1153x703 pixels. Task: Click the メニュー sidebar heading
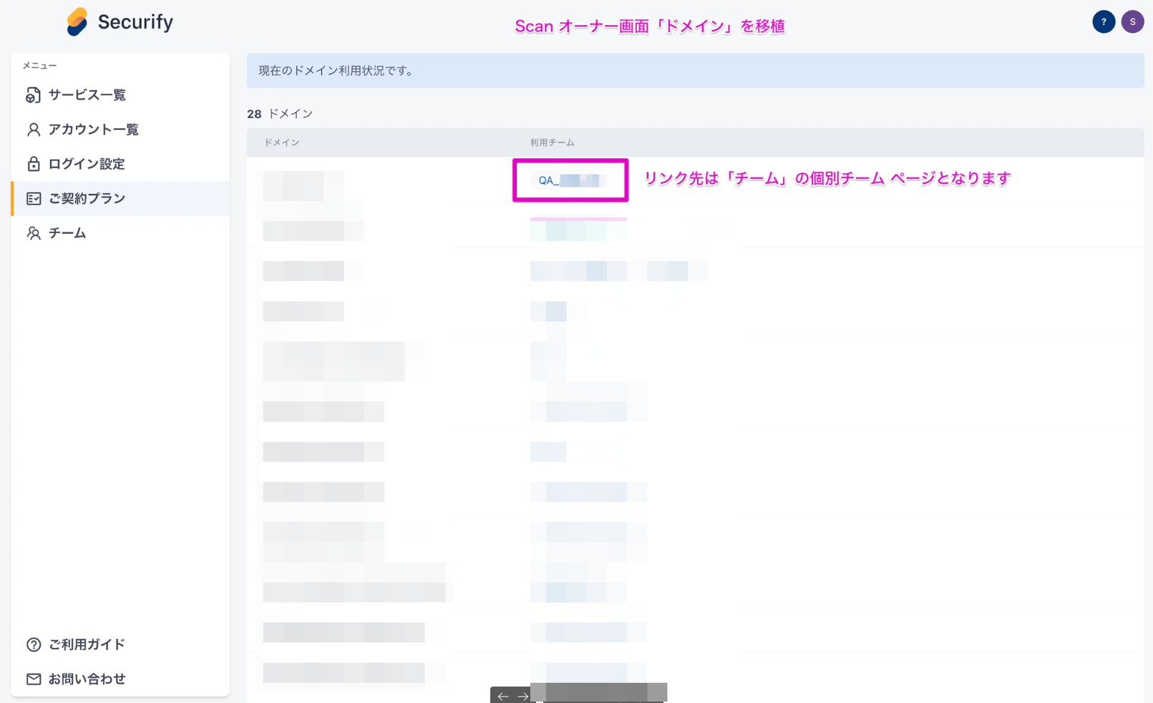coord(39,65)
